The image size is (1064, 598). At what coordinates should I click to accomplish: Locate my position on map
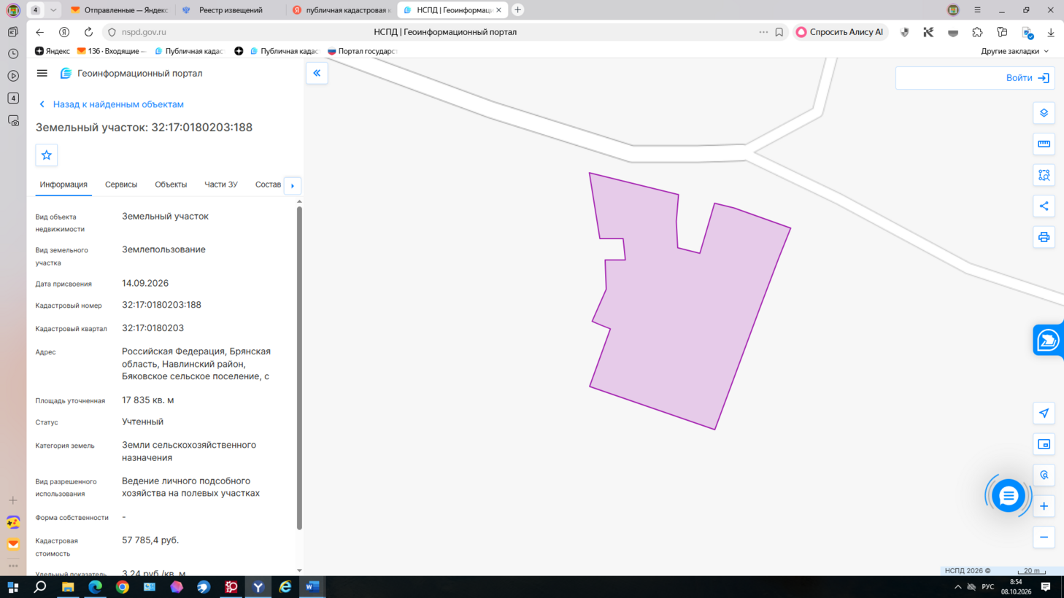tap(1044, 413)
